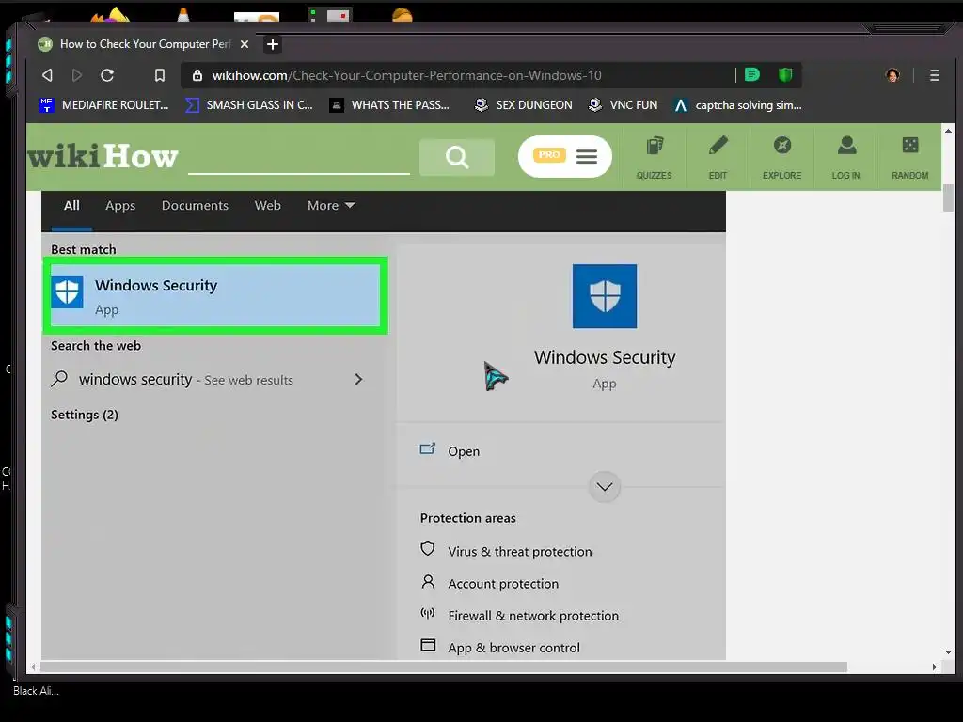This screenshot has width=963, height=722.
Task: Click windows security See web results
Action: tap(186, 380)
